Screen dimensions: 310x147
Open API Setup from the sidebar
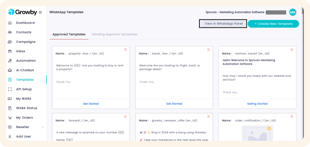pos(24,89)
